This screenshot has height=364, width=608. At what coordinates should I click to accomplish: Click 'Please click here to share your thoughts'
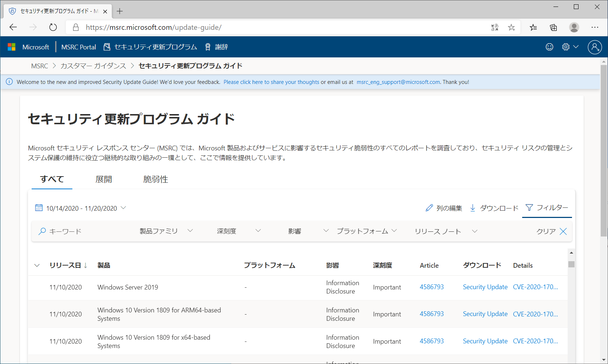(271, 82)
